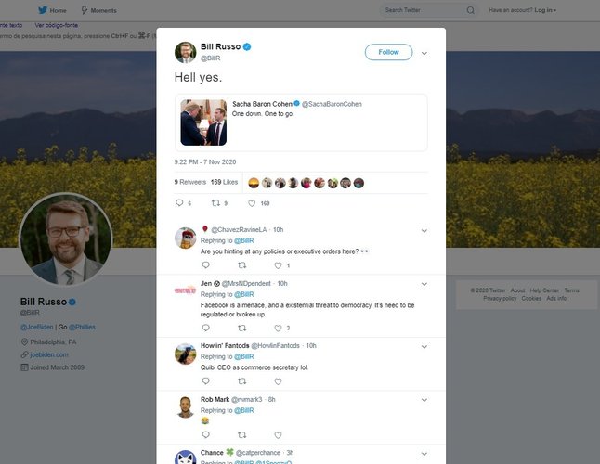The image size is (600, 464).
Task: Like the @ChavezRavineLA comment
Action: point(278,265)
